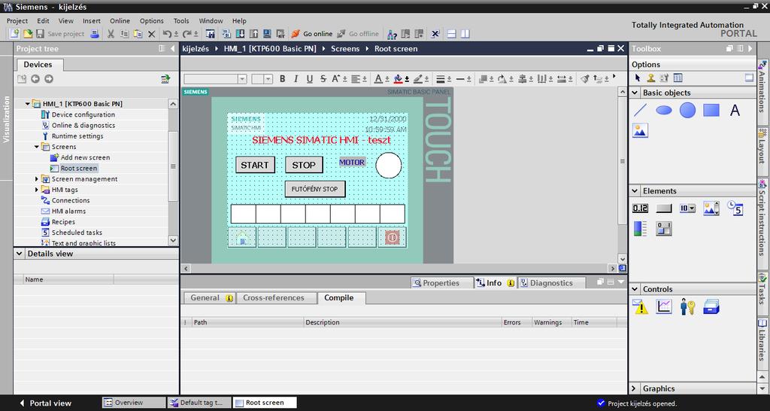Select the FUTÓFÉNY STOP button
The width and height of the screenshot is (770, 411).
point(315,189)
